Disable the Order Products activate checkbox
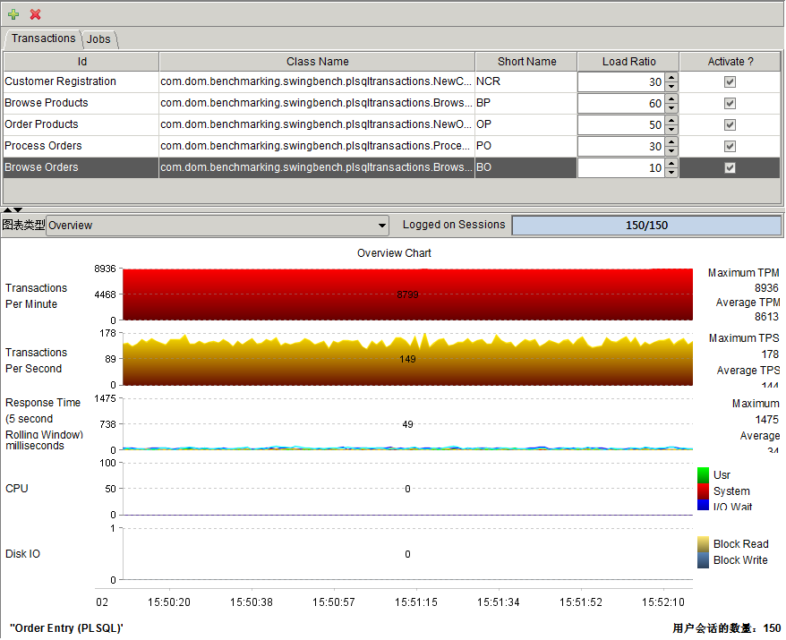This screenshot has width=786, height=640. click(x=730, y=124)
